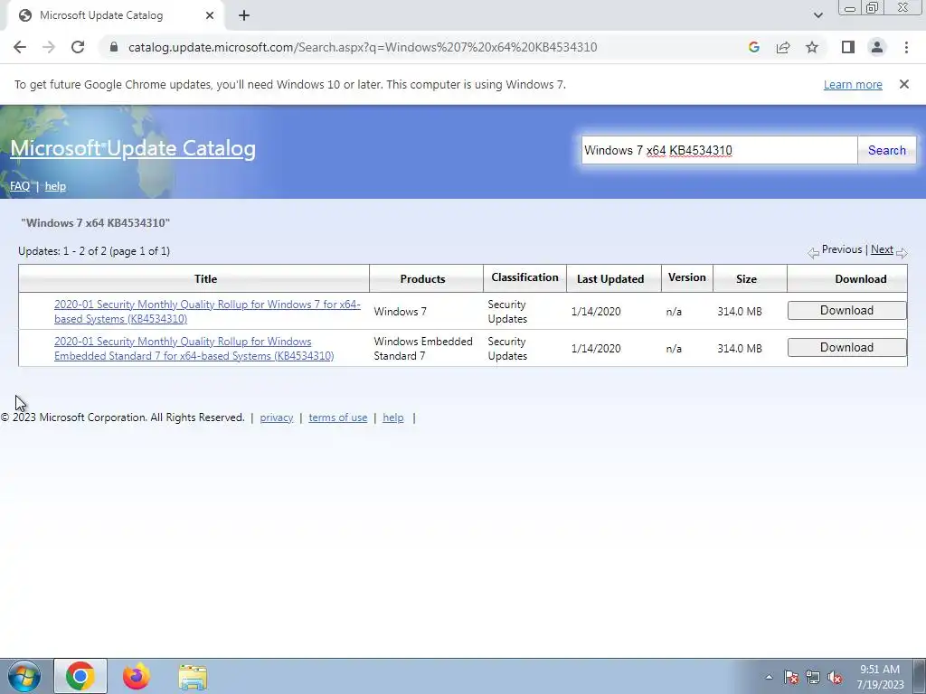This screenshot has width=926, height=694.
Task: Share this page using share icon
Action: click(783, 47)
